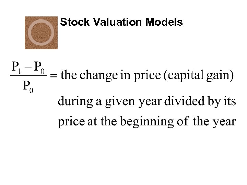The width and height of the screenshot is (247, 185).
Task: Click the equals sign after the fraction
Action: click(54, 75)
